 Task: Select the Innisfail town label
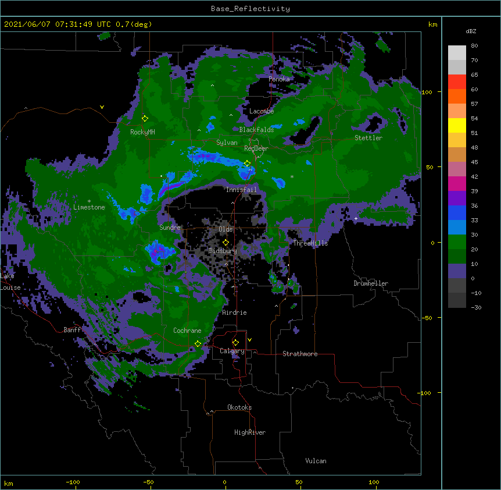click(x=241, y=190)
